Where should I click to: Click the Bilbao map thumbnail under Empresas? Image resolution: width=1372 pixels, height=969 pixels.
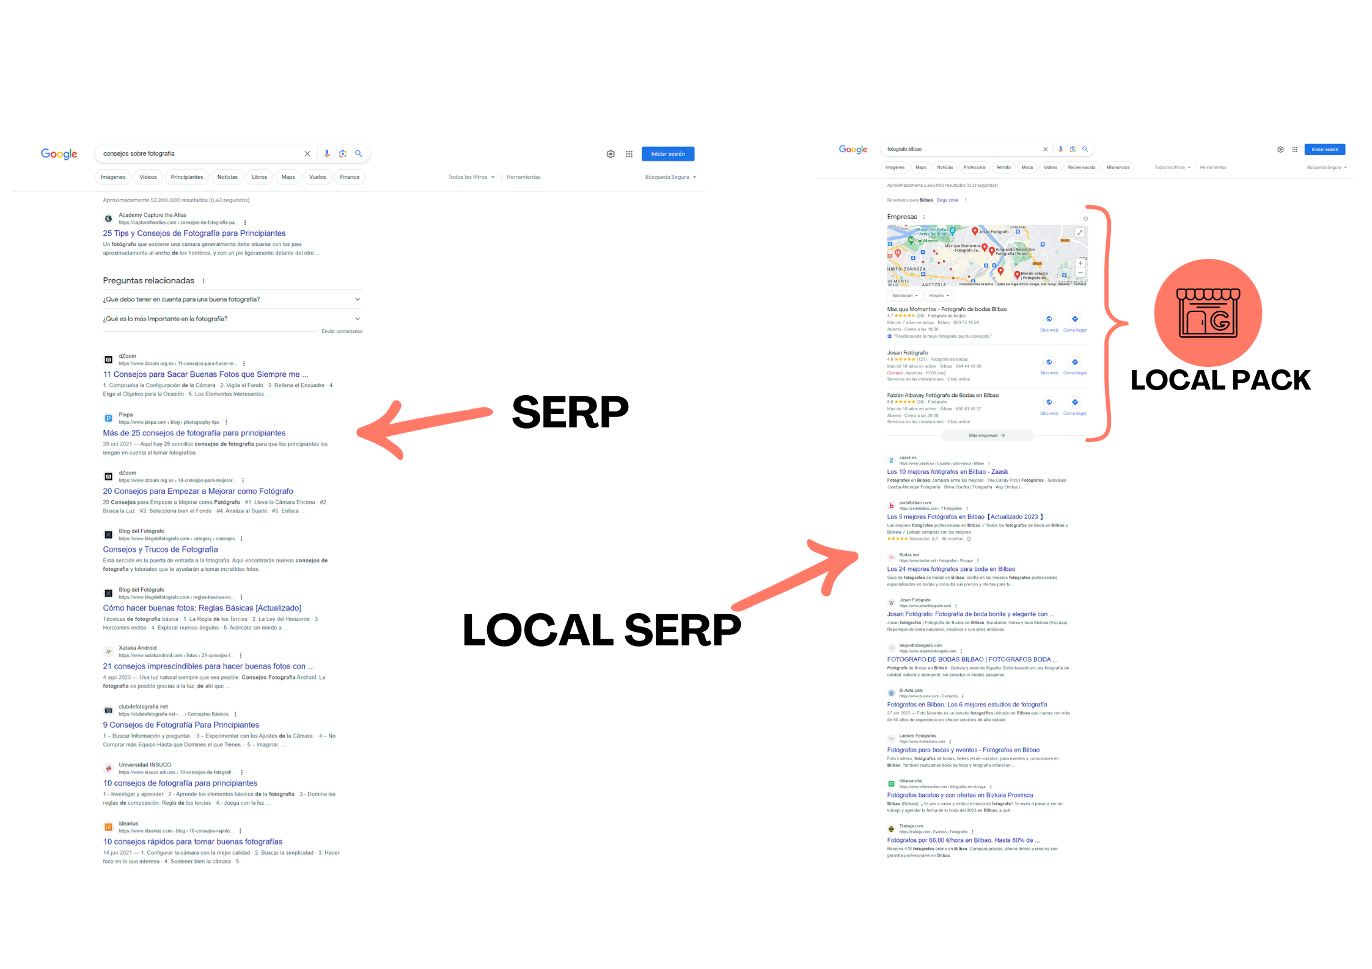987,256
